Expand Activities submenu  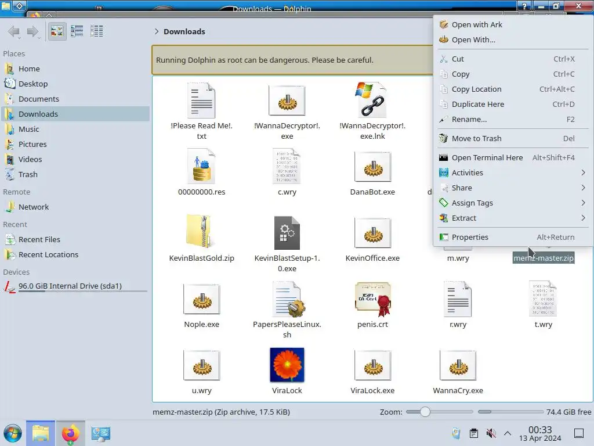(513, 172)
